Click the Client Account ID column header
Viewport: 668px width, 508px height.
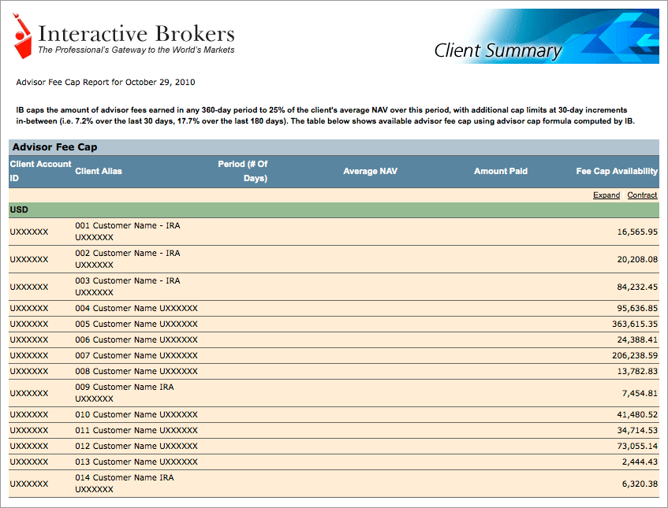pos(40,171)
